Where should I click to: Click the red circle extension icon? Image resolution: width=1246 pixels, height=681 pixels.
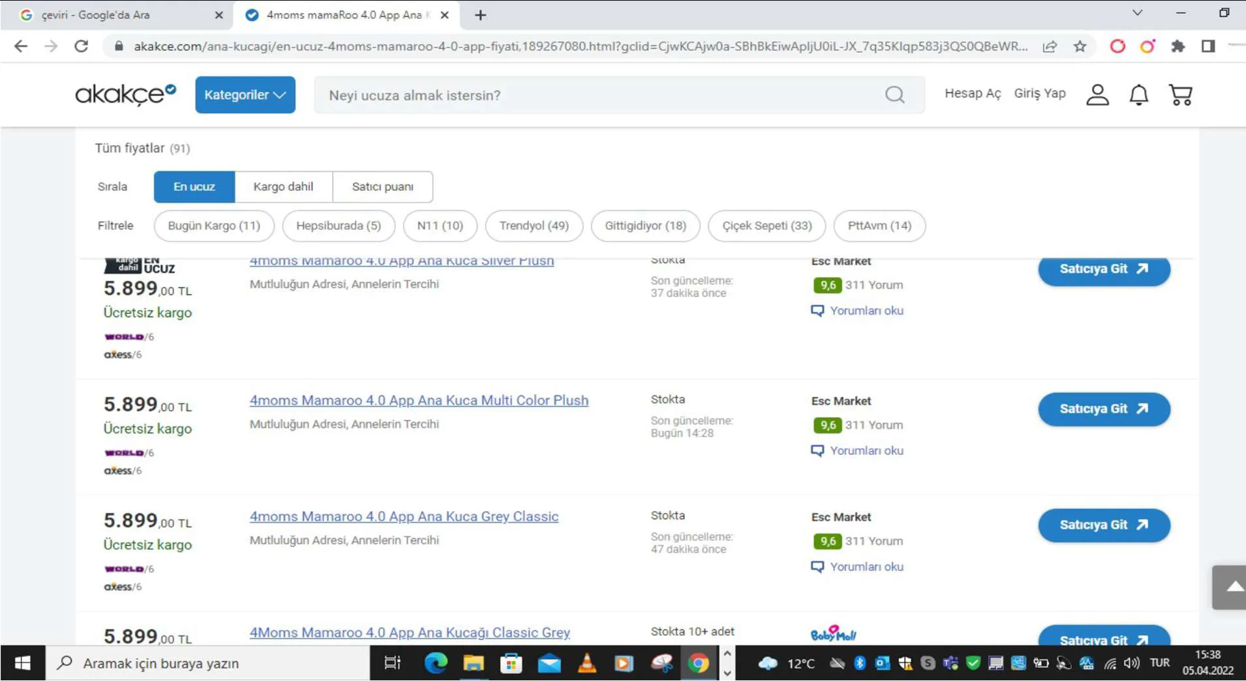point(1117,46)
